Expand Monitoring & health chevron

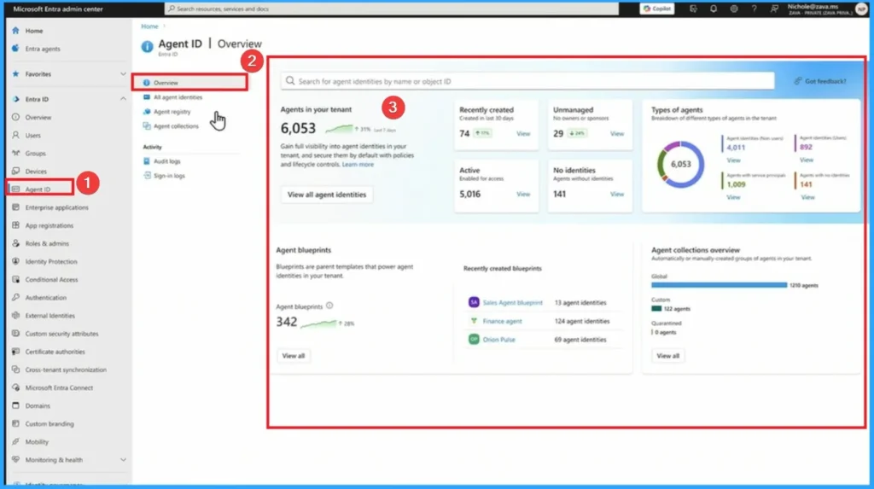click(123, 460)
